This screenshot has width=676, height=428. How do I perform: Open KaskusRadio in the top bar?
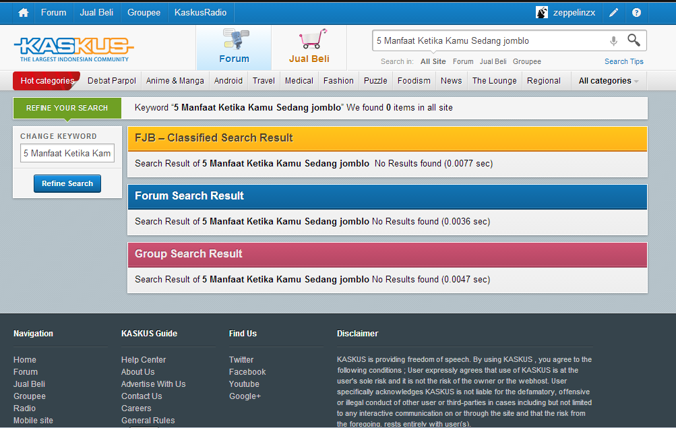200,13
